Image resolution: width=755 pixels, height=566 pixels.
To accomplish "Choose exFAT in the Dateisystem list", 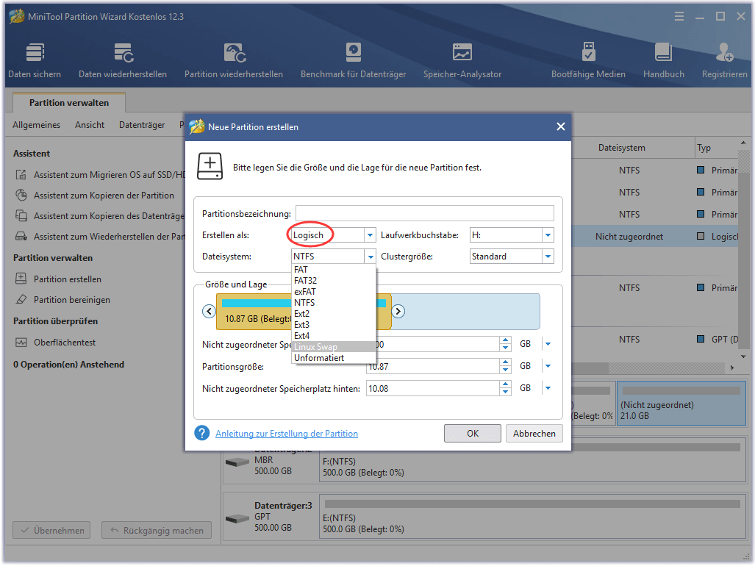I will click(304, 292).
